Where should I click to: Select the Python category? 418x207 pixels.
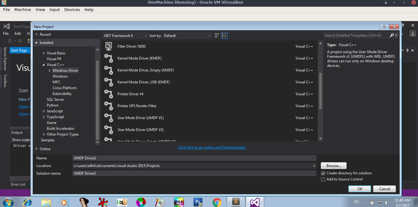coord(53,105)
